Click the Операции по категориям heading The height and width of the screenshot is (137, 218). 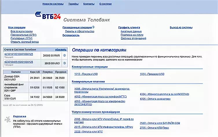(x=99, y=50)
